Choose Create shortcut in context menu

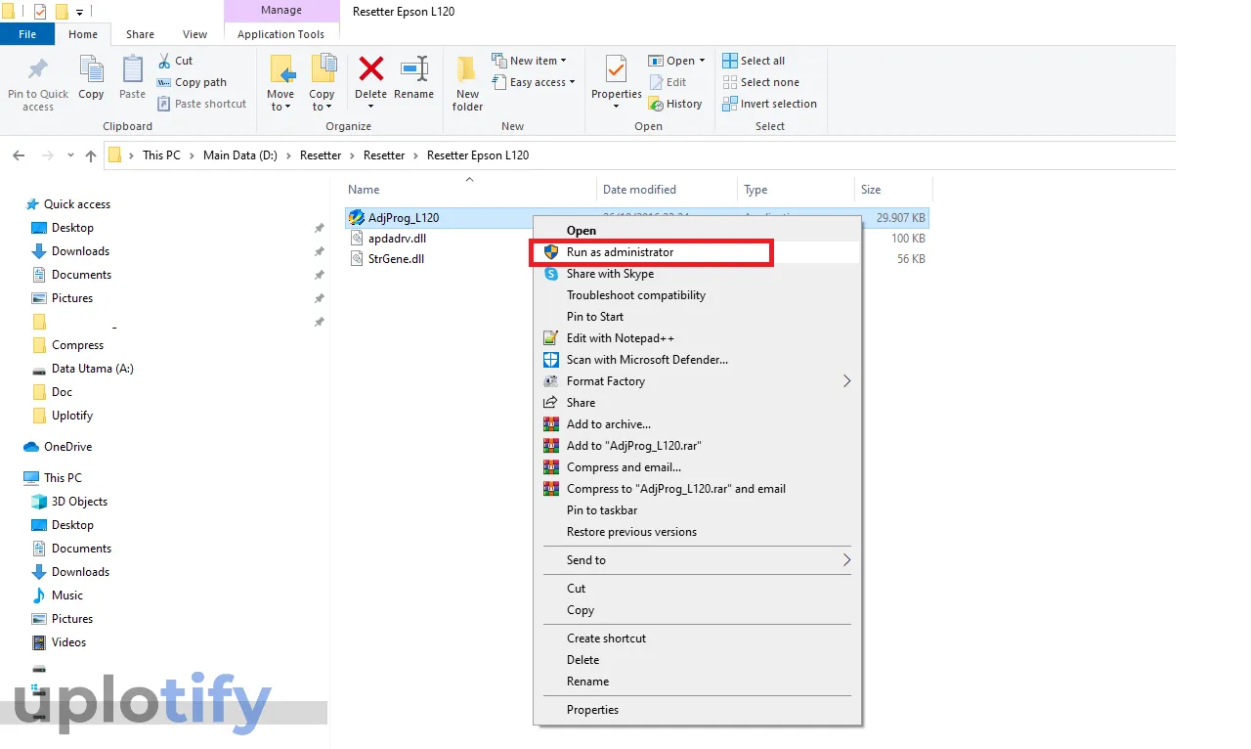tap(697, 639)
